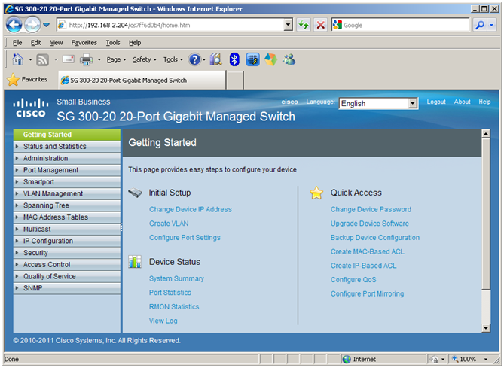
Task: Click the Internet zone globe in status bar
Action: 347,359
